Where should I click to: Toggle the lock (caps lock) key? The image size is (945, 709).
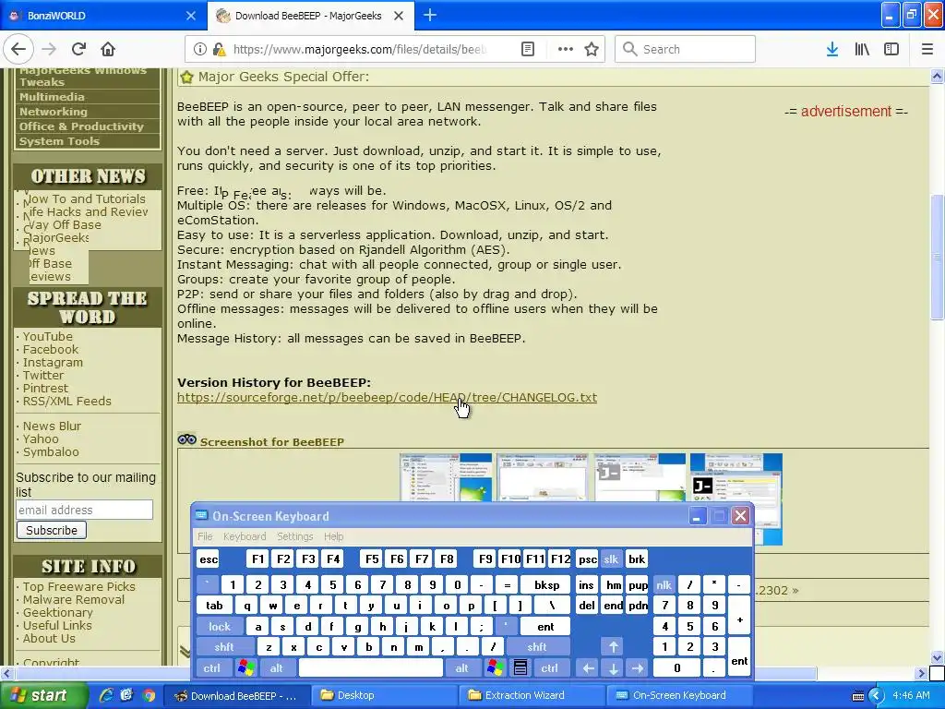point(220,627)
